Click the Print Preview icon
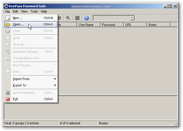 8,65
